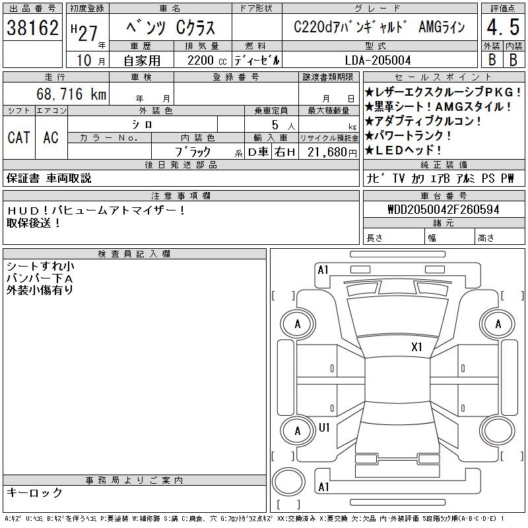The image size is (528, 528).
Task: Click seating capacity 5 人
Action: pyautogui.click(x=283, y=125)
